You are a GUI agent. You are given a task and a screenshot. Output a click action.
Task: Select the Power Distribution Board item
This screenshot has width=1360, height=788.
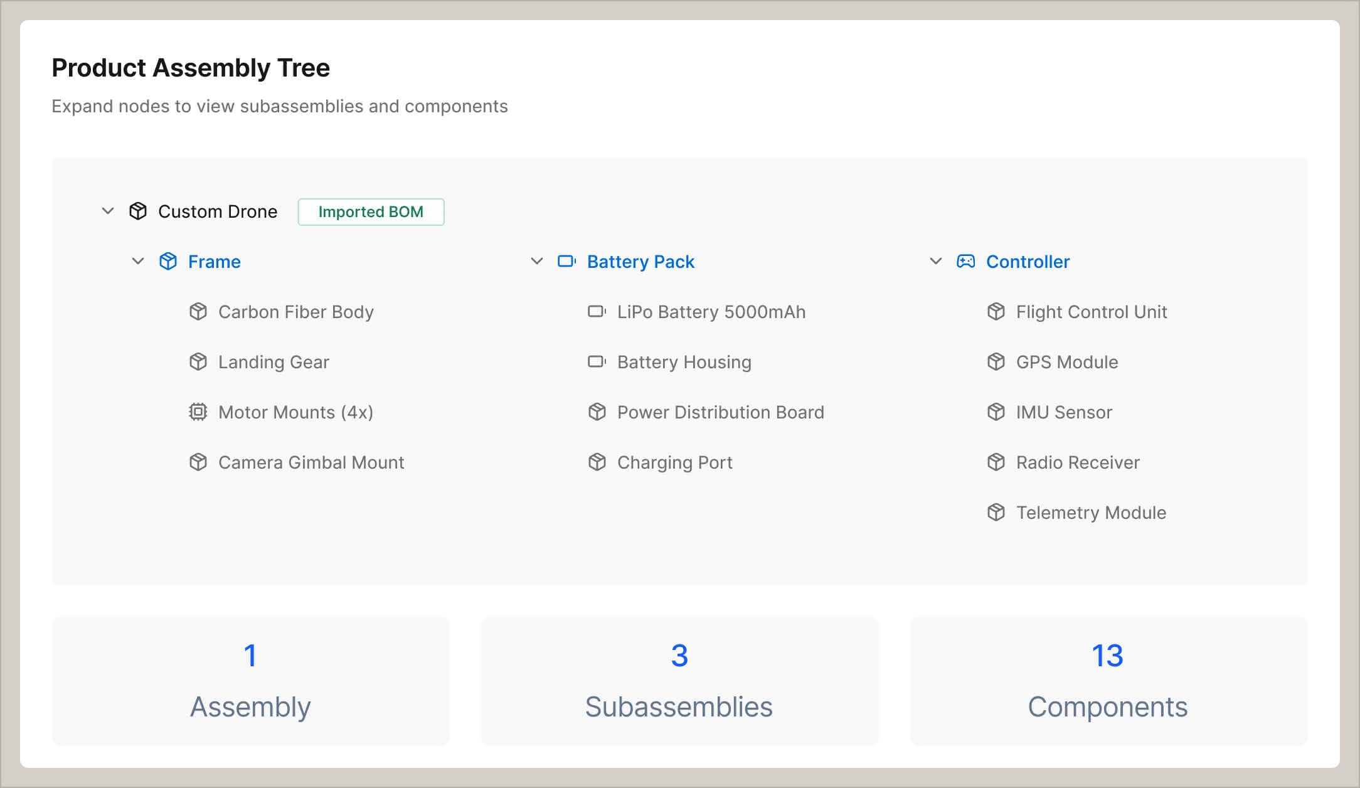click(720, 412)
